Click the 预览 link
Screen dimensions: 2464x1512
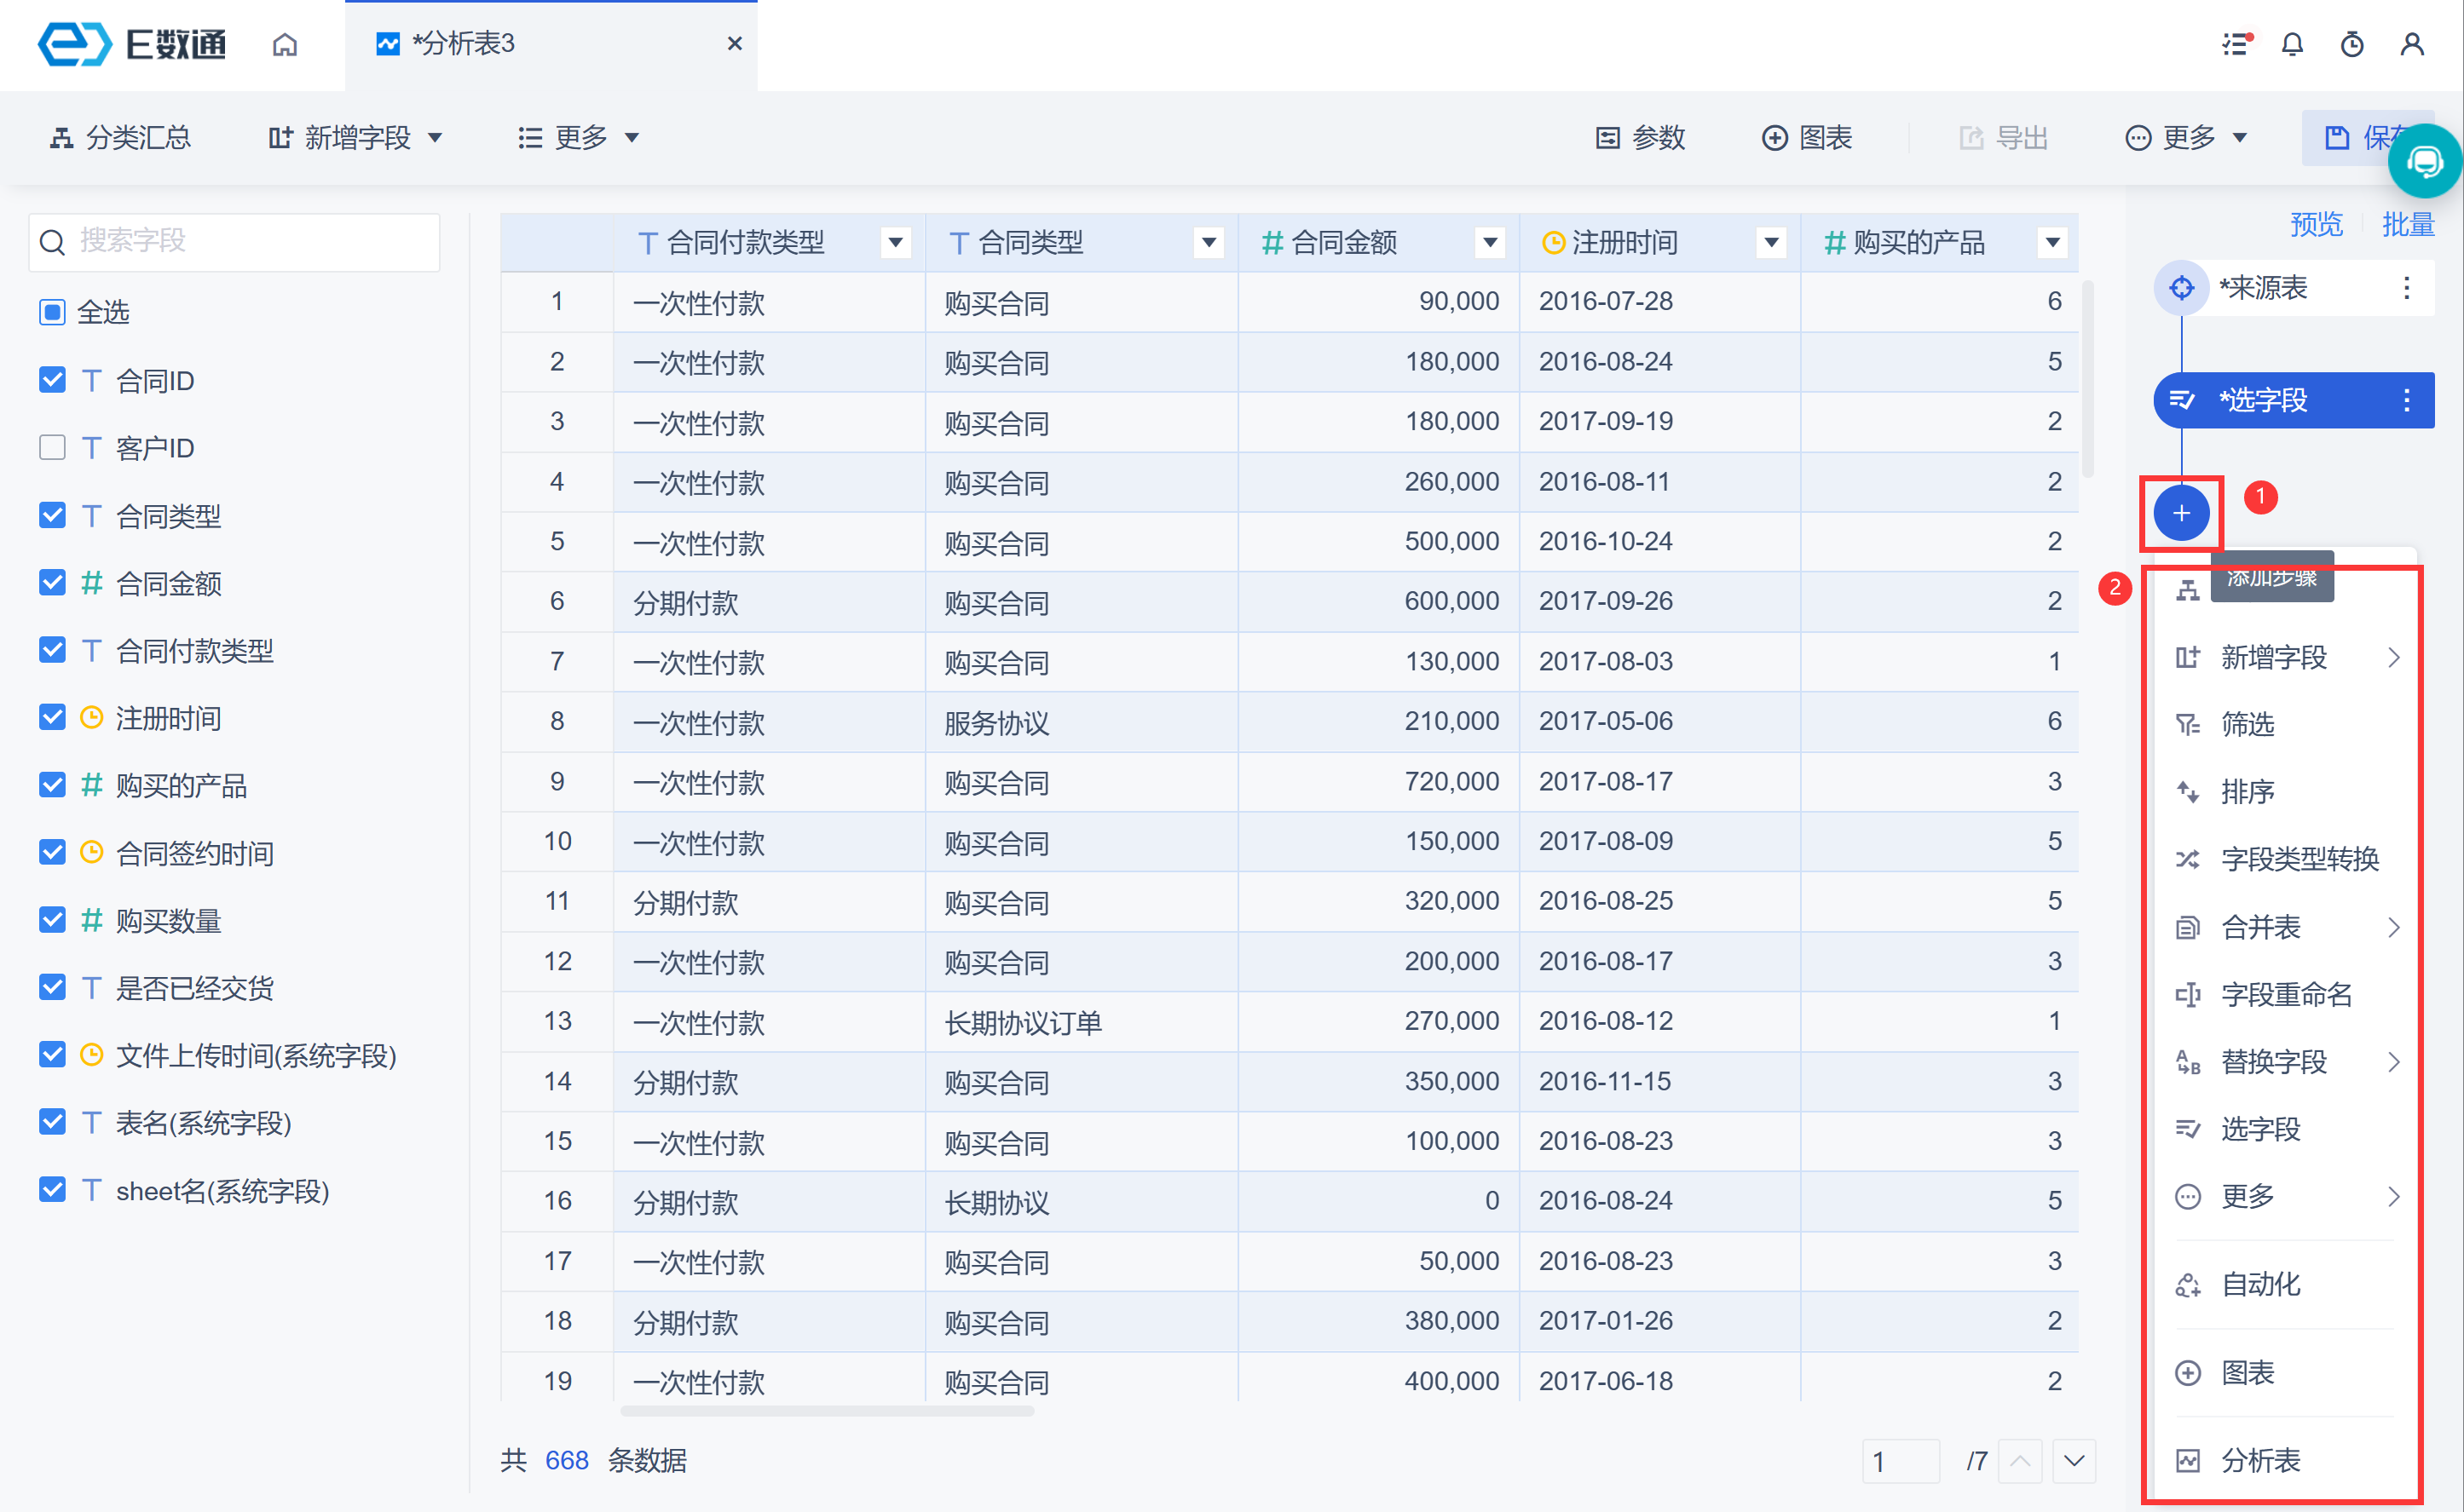pos(2316,224)
